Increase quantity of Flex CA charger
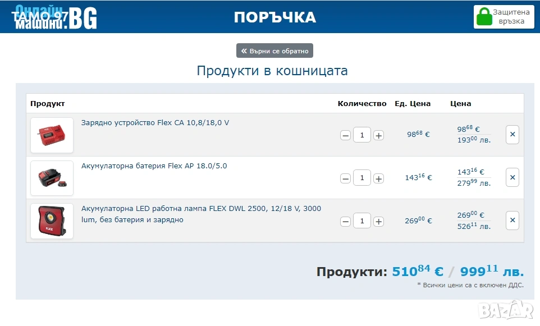This screenshot has height=326, width=540. coord(379,135)
